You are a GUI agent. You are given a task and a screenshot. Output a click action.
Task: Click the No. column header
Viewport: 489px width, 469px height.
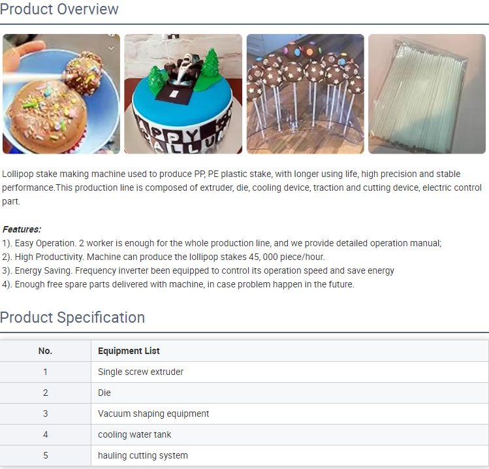click(x=45, y=351)
